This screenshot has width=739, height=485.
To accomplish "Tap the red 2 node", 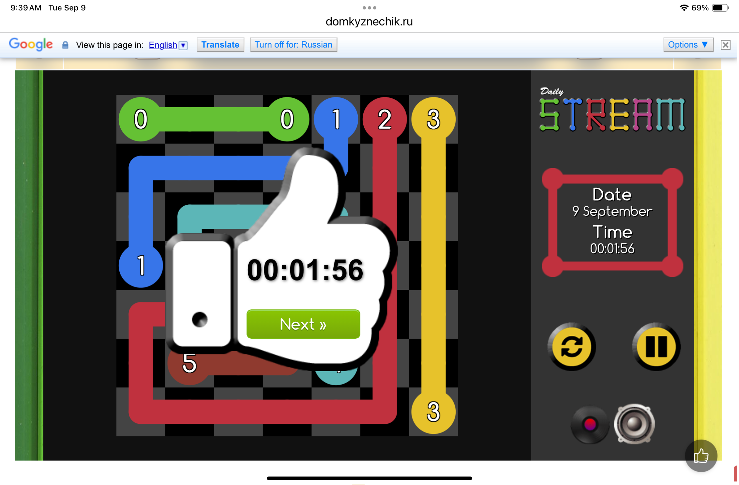I will click(x=385, y=119).
